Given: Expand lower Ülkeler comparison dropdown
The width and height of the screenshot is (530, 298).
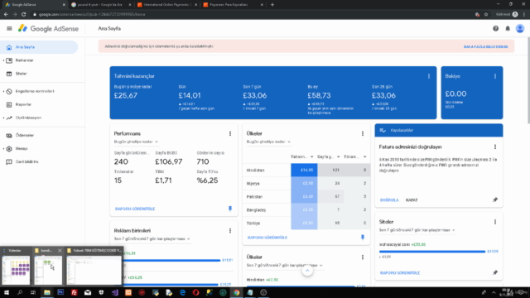Looking at the screenshot, I should tap(284, 266).
